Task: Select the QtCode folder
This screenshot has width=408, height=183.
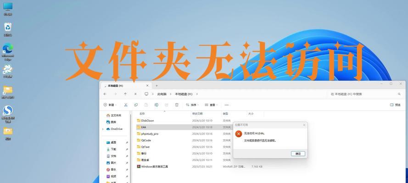Action: pos(146,140)
